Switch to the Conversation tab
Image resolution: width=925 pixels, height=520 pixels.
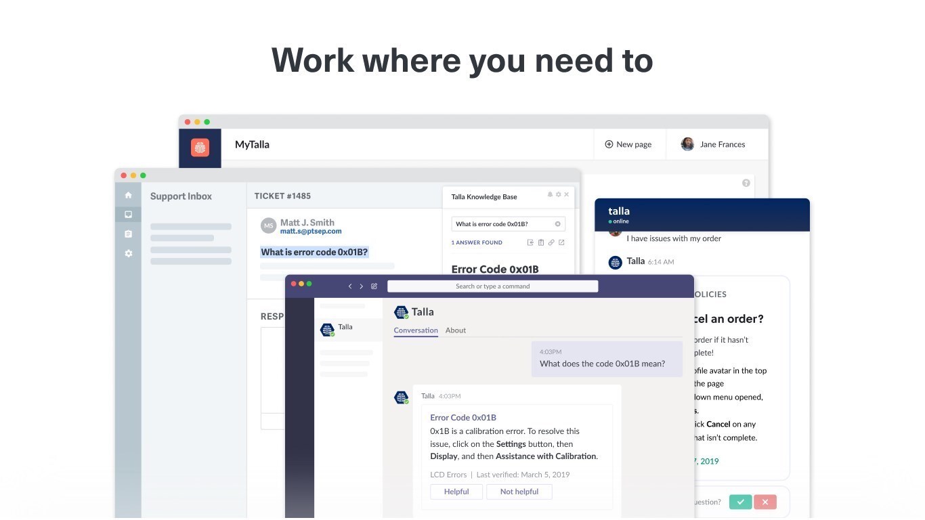416,330
